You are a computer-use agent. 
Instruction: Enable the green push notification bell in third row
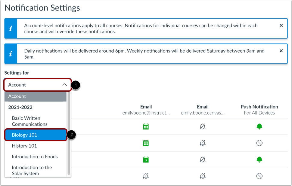click(x=259, y=160)
